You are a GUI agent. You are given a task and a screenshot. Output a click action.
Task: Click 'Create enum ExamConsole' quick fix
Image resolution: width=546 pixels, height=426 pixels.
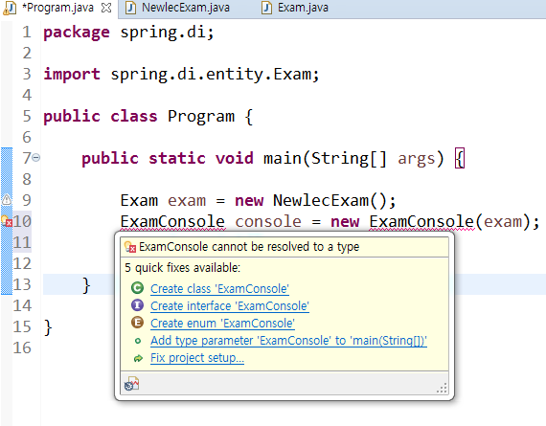222,324
